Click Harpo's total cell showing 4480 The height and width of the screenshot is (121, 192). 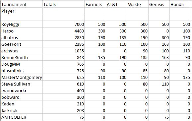pos(64,31)
